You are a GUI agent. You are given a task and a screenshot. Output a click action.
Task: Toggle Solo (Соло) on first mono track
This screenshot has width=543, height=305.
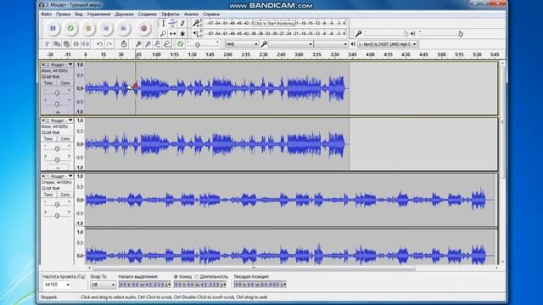coord(65,83)
